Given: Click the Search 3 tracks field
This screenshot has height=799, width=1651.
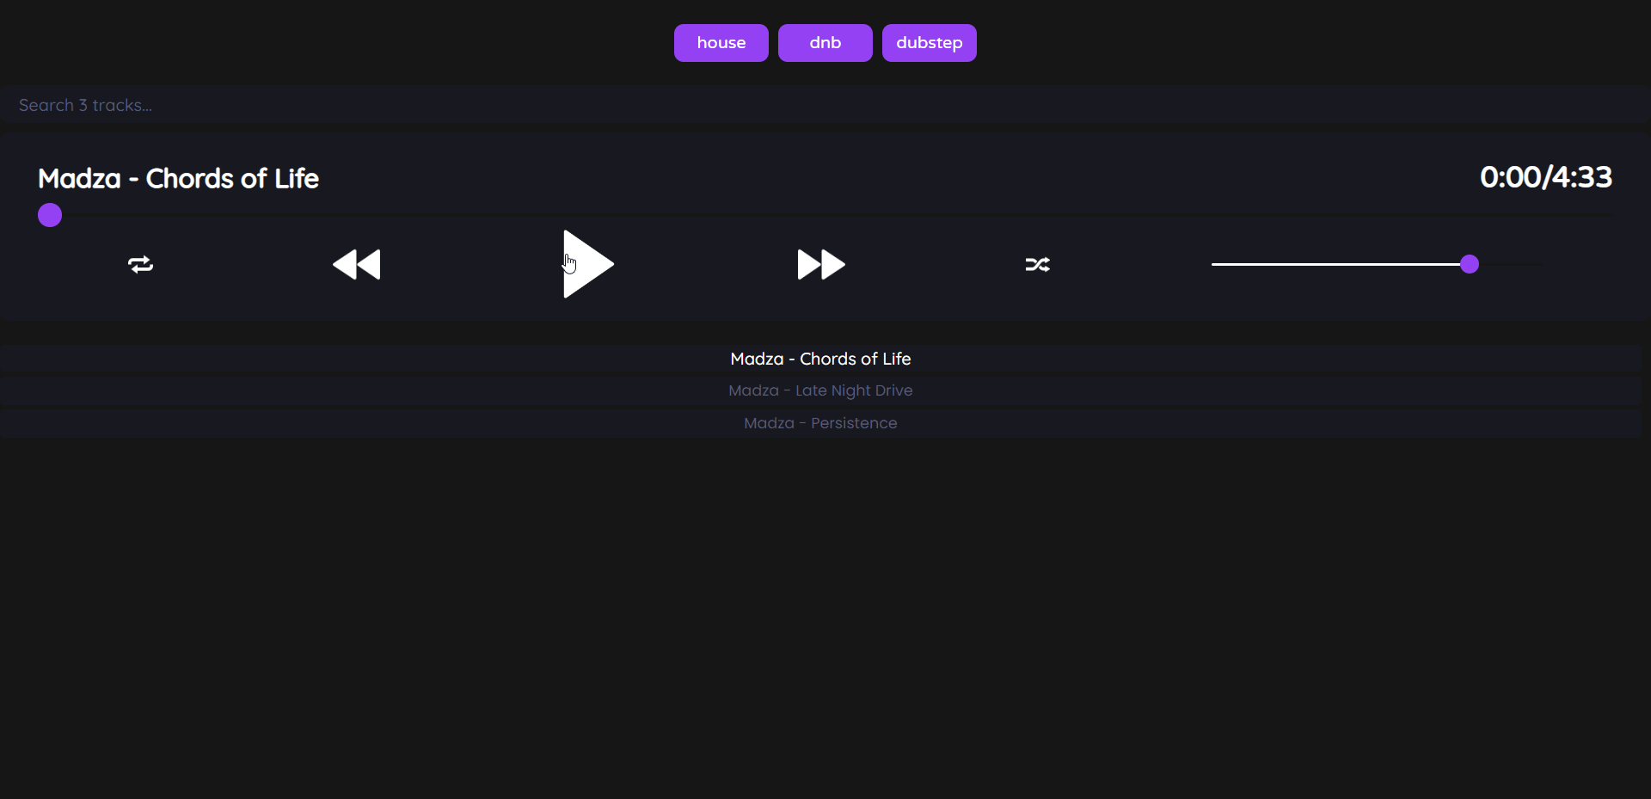Looking at the screenshot, I should point(825,105).
